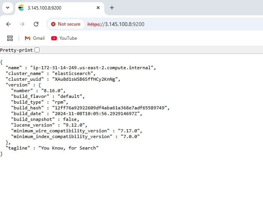Click the Elasticsearch favicon on the tab
The height and width of the screenshot is (200, 263).
click(21, 8)
